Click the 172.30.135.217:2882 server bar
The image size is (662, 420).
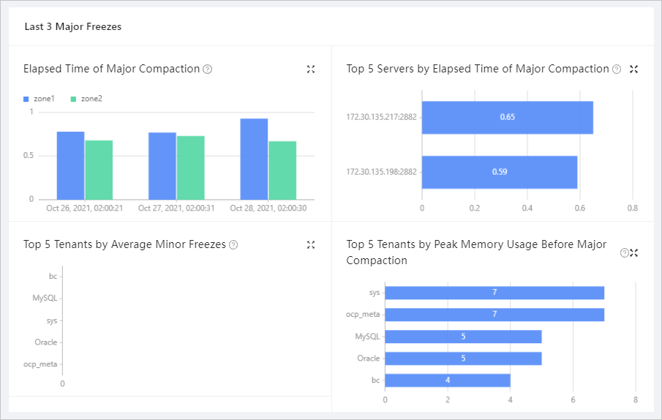[x=507, y=117]
